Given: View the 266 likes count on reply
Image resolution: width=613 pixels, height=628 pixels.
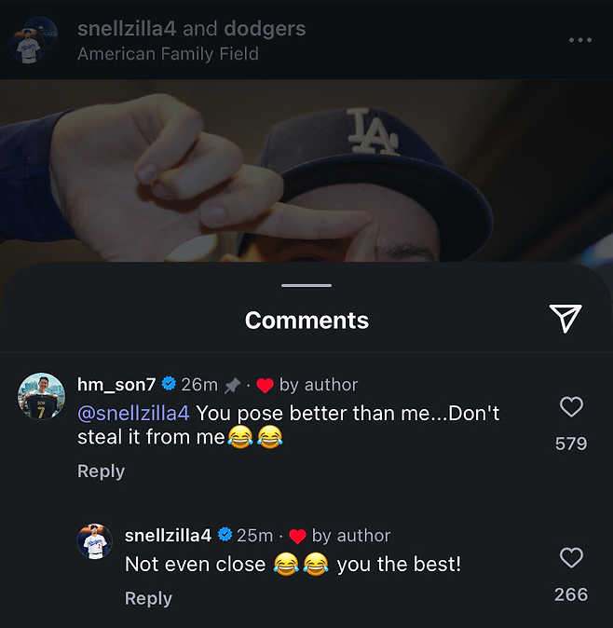Looking at the screenshot, I should pyautogui.click(x=571, y=594).
